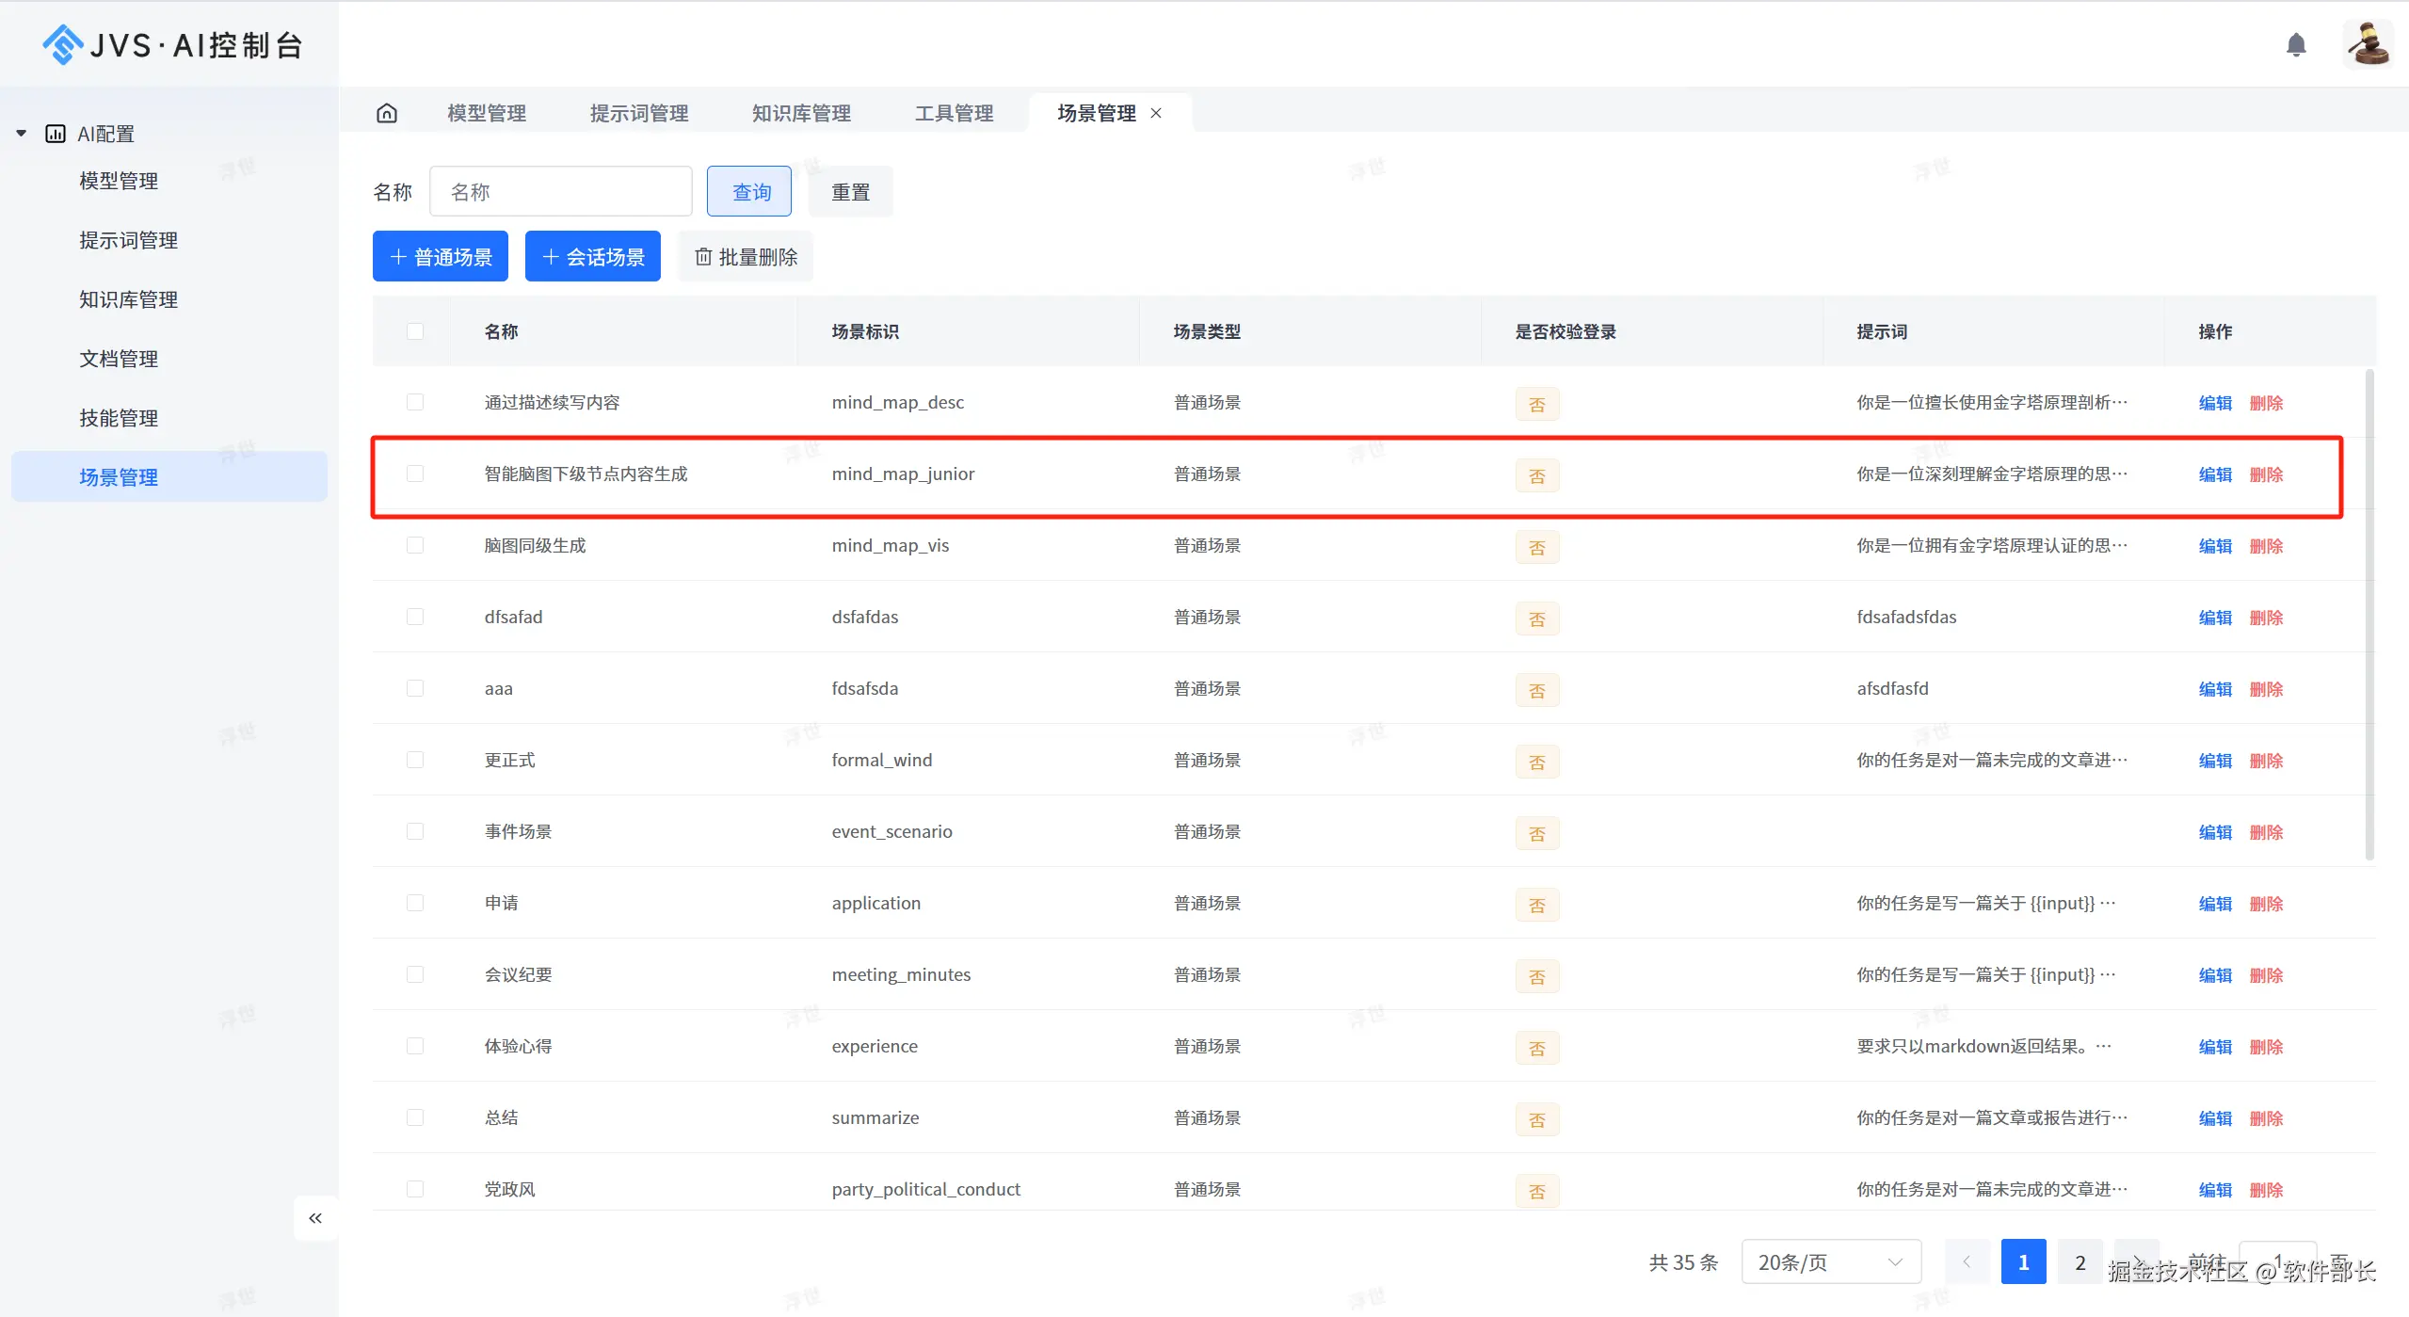Click the JVS logo icon

pos(62,44)
